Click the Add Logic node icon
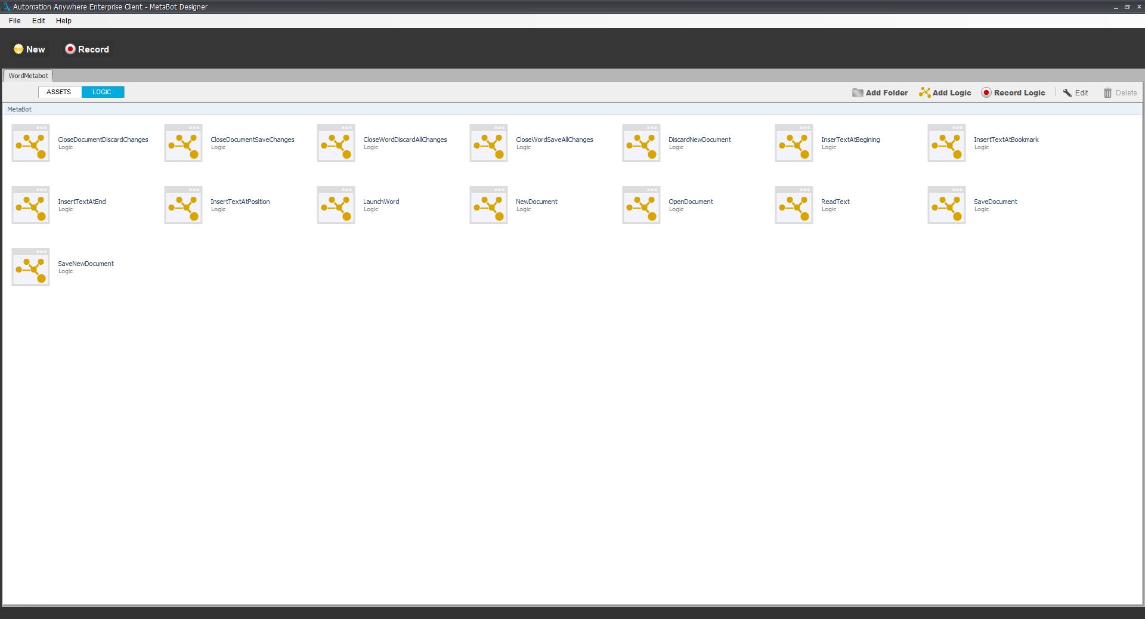Image resolution: width=1145 pixels, height=619 pixels. [x=924, y=92]
